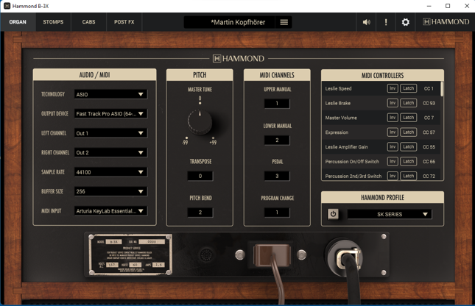This screenshot has height=306, width=475.
Task: Click the Master Tune knob
Action: [x=200, y=122]
